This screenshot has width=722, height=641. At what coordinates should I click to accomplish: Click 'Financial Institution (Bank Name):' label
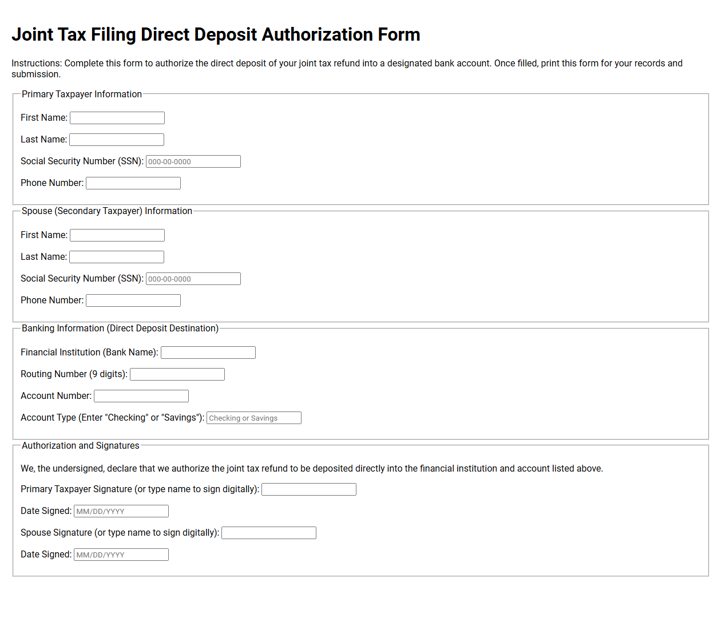(89, 353)
